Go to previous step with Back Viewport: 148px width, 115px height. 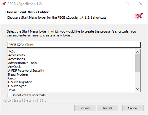(85, 108)
